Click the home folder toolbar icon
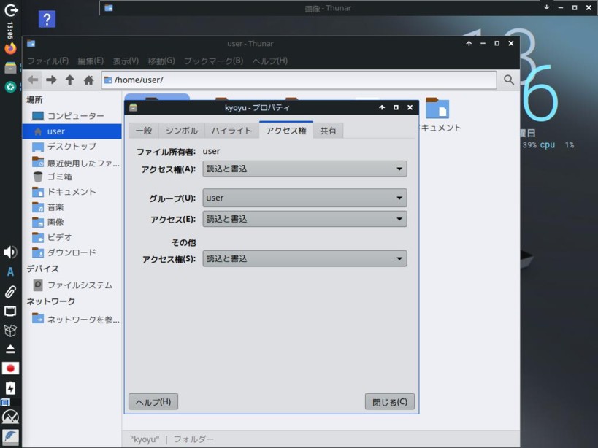This screenshot has height=448, width=598. pyautogui.click(x=88, y=80)
